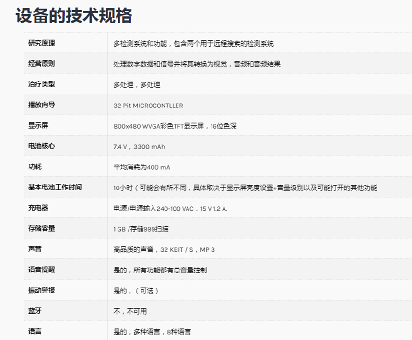Click the 声音 row label
The width and height of the screenshot is (412, 340).
point(35,249)
